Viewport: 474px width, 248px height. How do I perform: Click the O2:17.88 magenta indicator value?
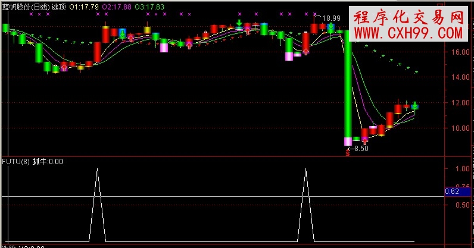116,6
